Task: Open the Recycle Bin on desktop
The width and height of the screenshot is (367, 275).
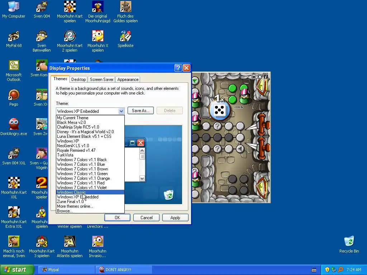Action: [349, 245]
